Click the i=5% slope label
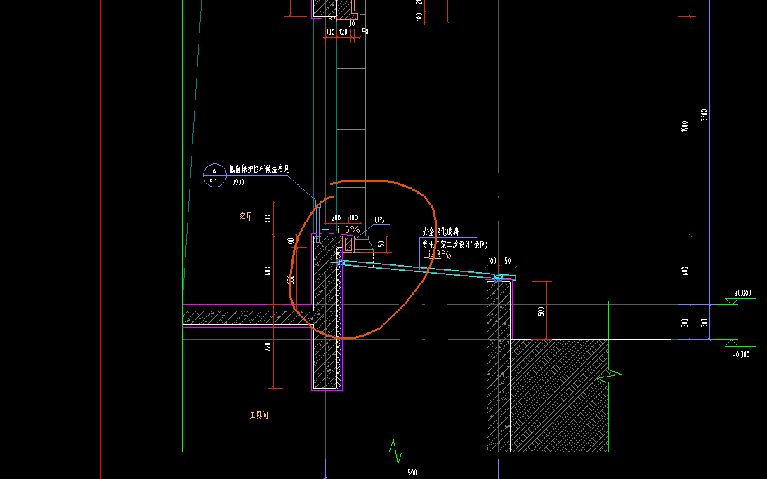Image resolution: width=767 pixels, height=479 pixels. pos(348,229)
